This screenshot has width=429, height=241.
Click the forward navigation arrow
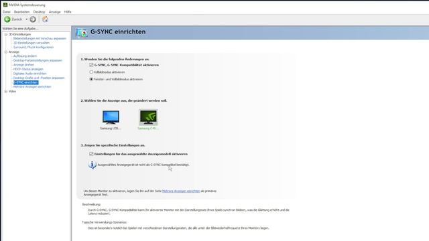[33, 19]
